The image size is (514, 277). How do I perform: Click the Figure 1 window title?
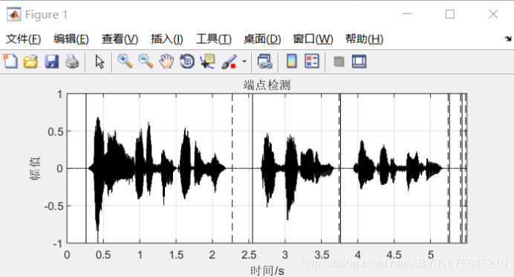tap(46, 14)
